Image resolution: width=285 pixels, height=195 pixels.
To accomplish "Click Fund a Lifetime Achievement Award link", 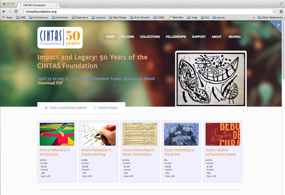I will pos(221,152).
